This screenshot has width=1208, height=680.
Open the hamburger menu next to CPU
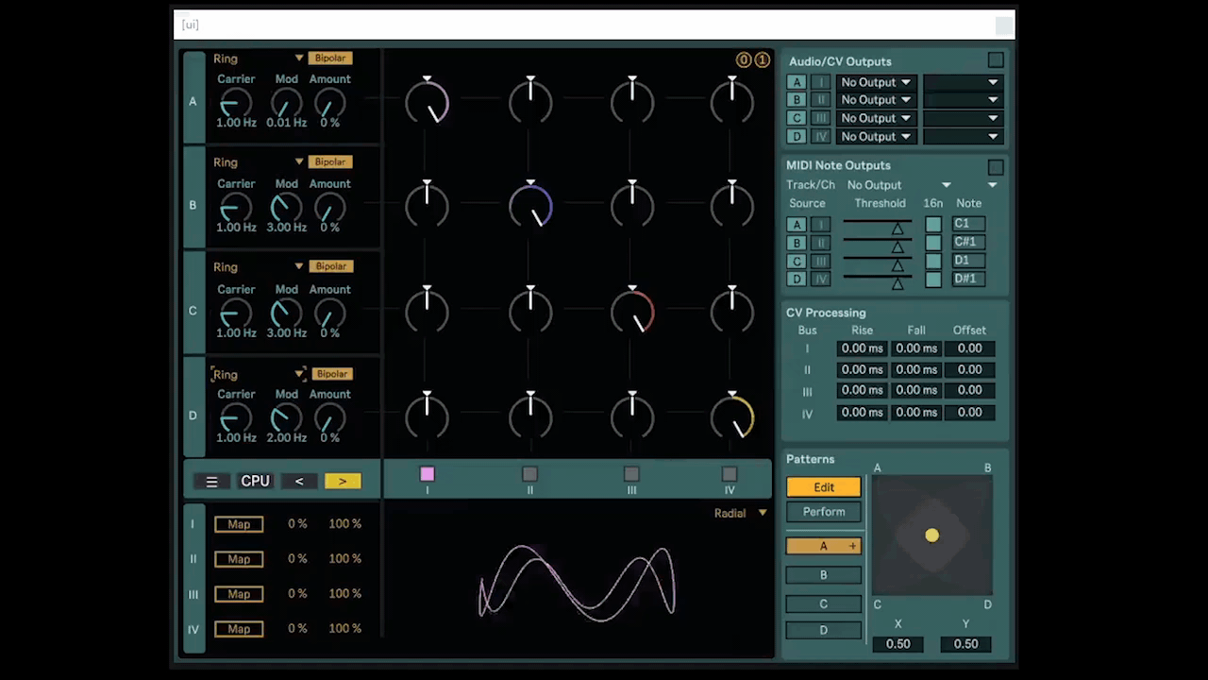coord(211,482)
